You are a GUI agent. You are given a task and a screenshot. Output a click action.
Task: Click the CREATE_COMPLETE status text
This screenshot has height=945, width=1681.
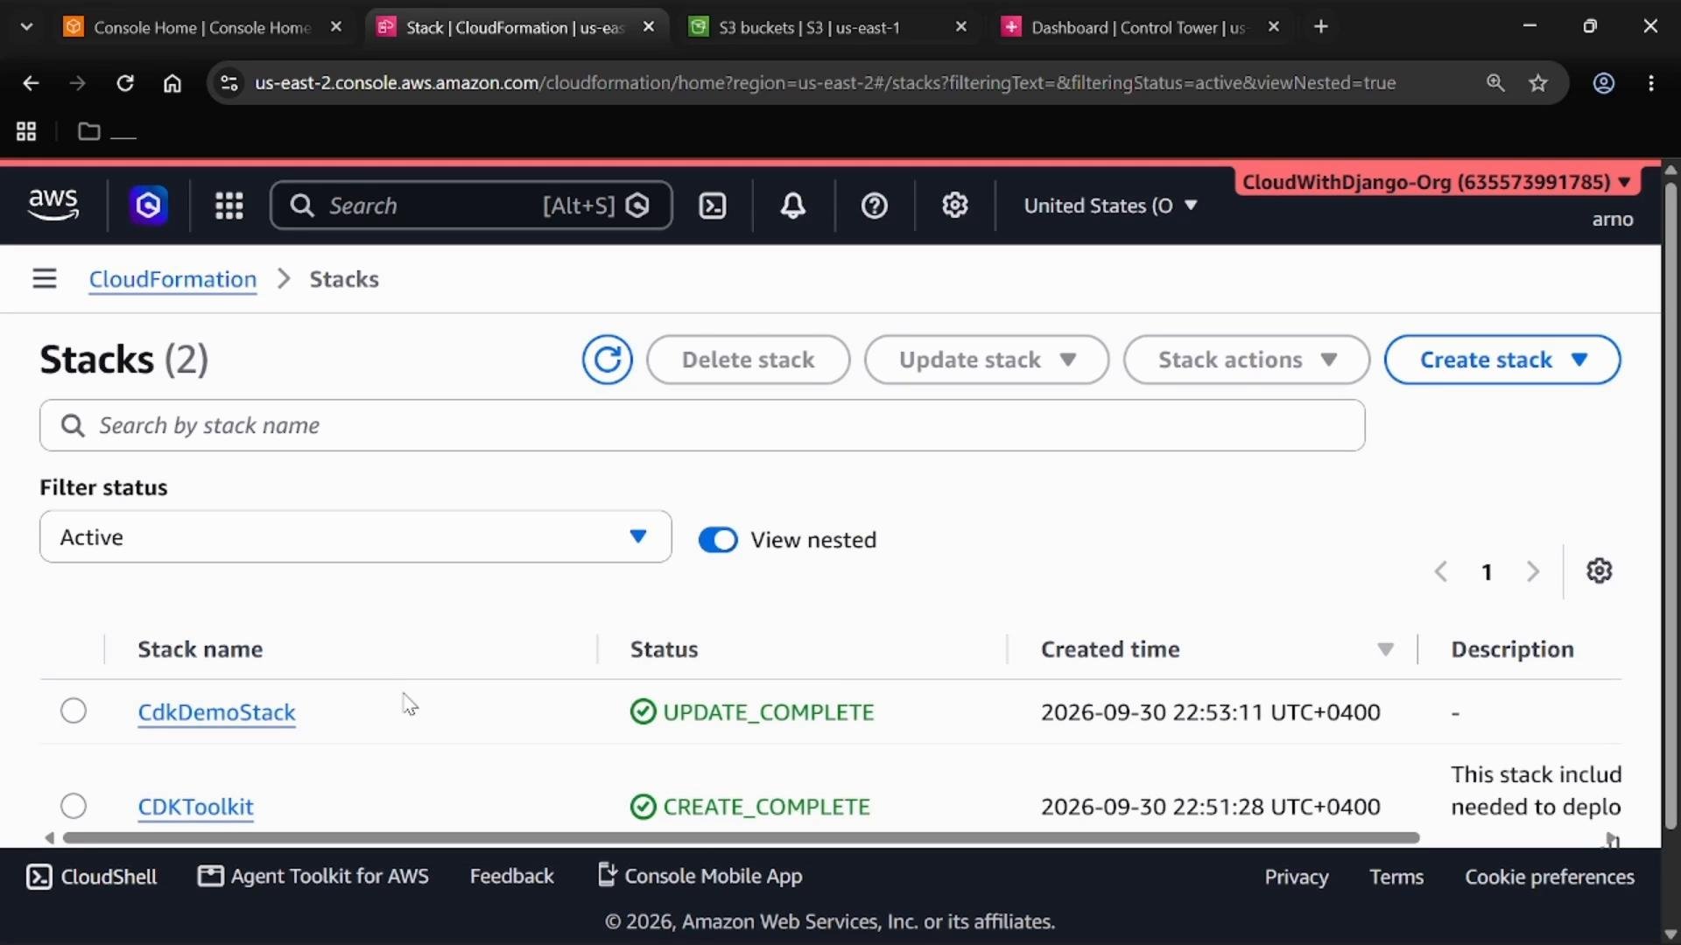coord(766,807)
